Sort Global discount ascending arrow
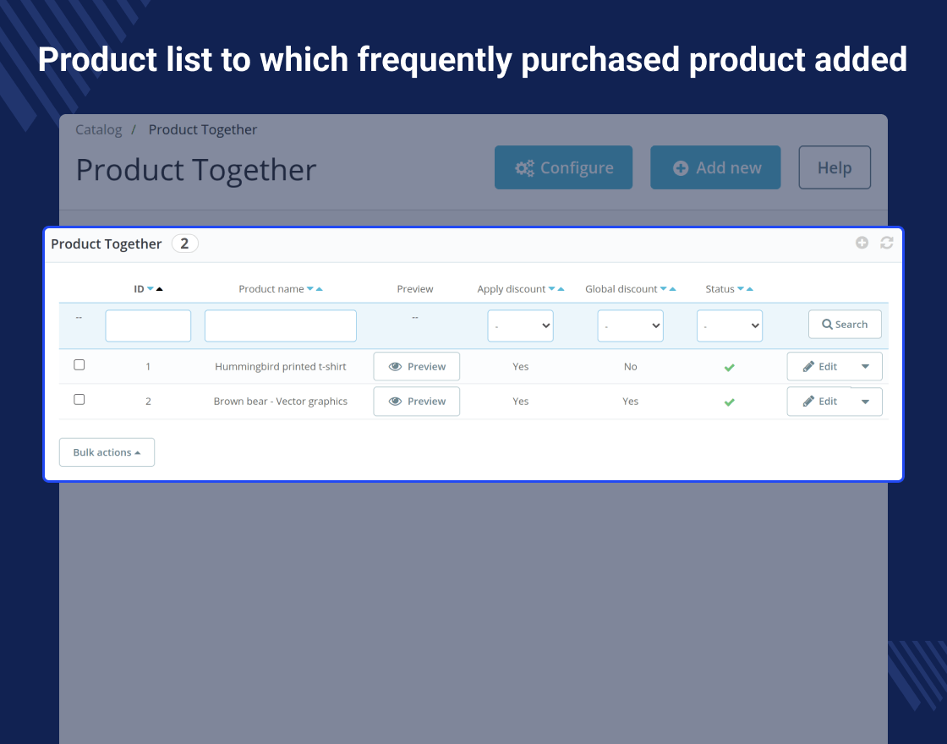 tap(673, 288)
